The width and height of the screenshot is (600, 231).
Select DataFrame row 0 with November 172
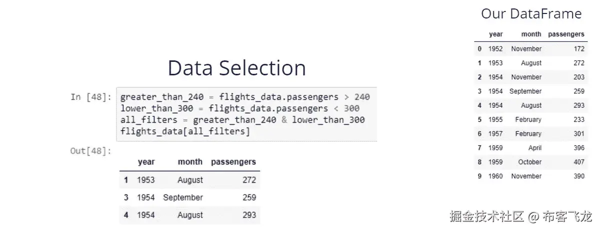coord(530,49)
